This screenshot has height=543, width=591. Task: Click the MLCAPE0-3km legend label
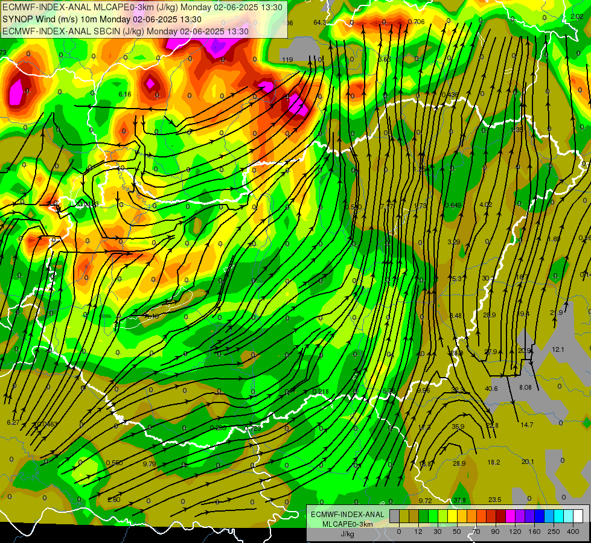[x=347, y=524]
